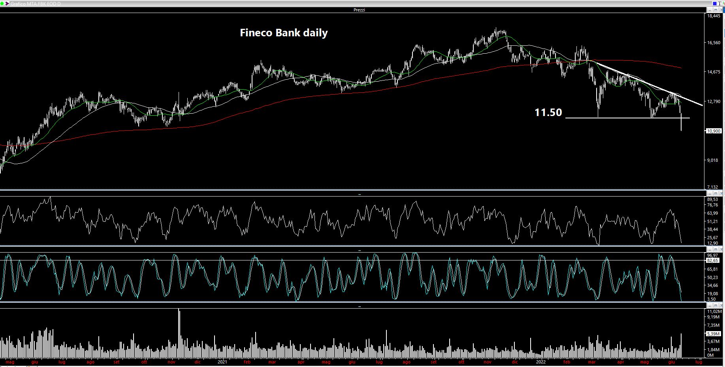Viewport: 725px width, 367px height.
Task: Click the Grafico MTA.FBK EOD D window title
Action: [36, 4]
